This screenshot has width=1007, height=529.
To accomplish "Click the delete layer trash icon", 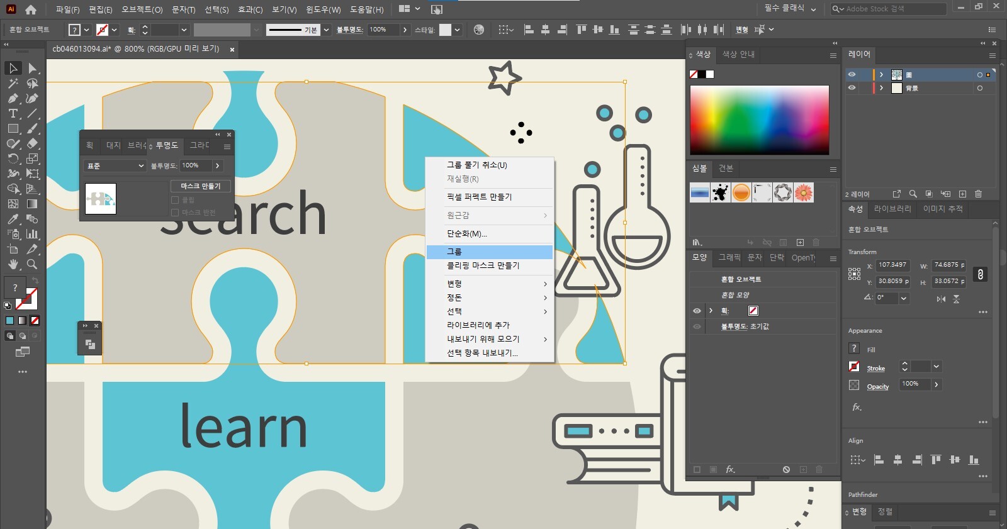I will [x=978, y=194].
